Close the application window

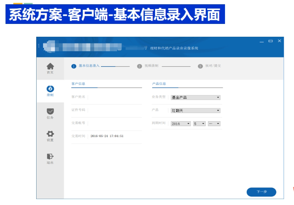pyautogui.click(x=280, y=41)
